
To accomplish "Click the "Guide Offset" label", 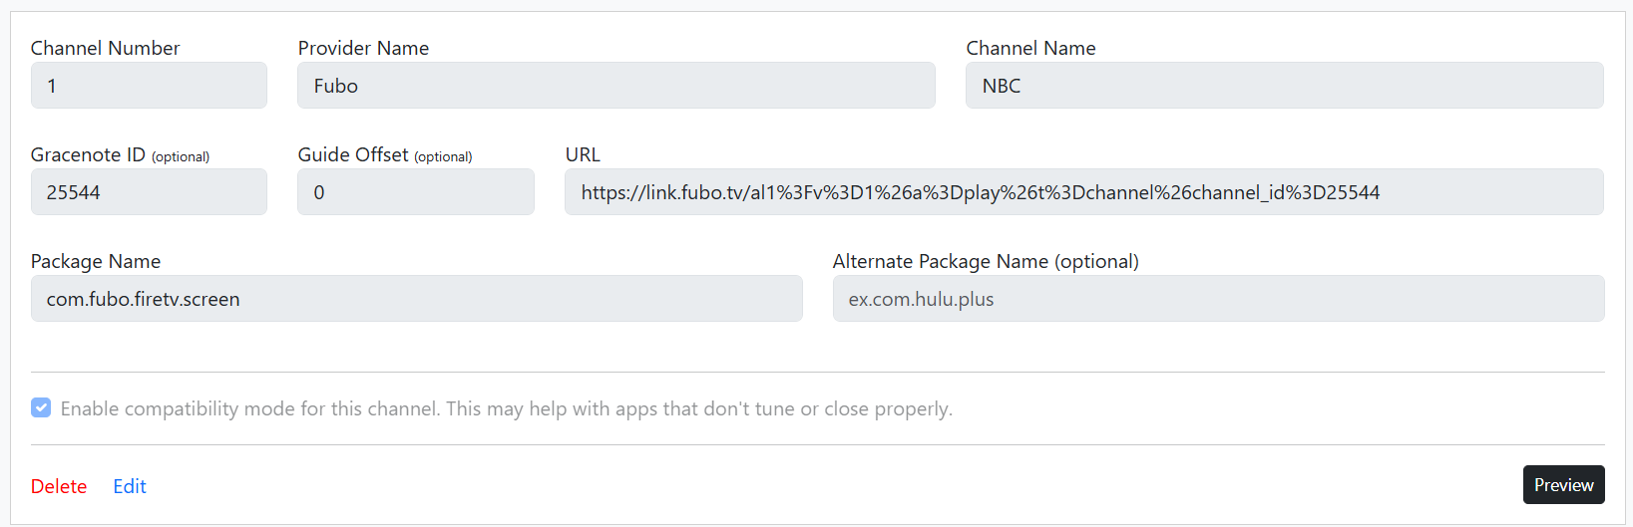I will click(x=353, y=154).
